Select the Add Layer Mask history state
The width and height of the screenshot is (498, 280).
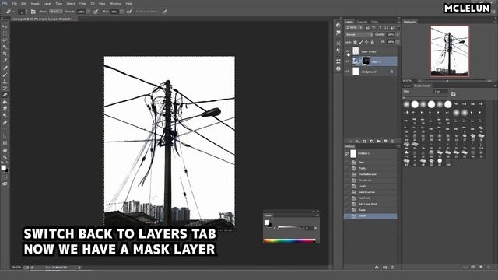[370, 204]
